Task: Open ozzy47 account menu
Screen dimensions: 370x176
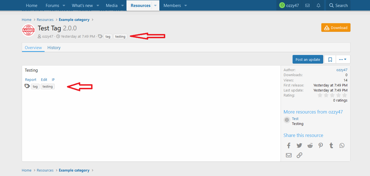Action: pos(289,5)
